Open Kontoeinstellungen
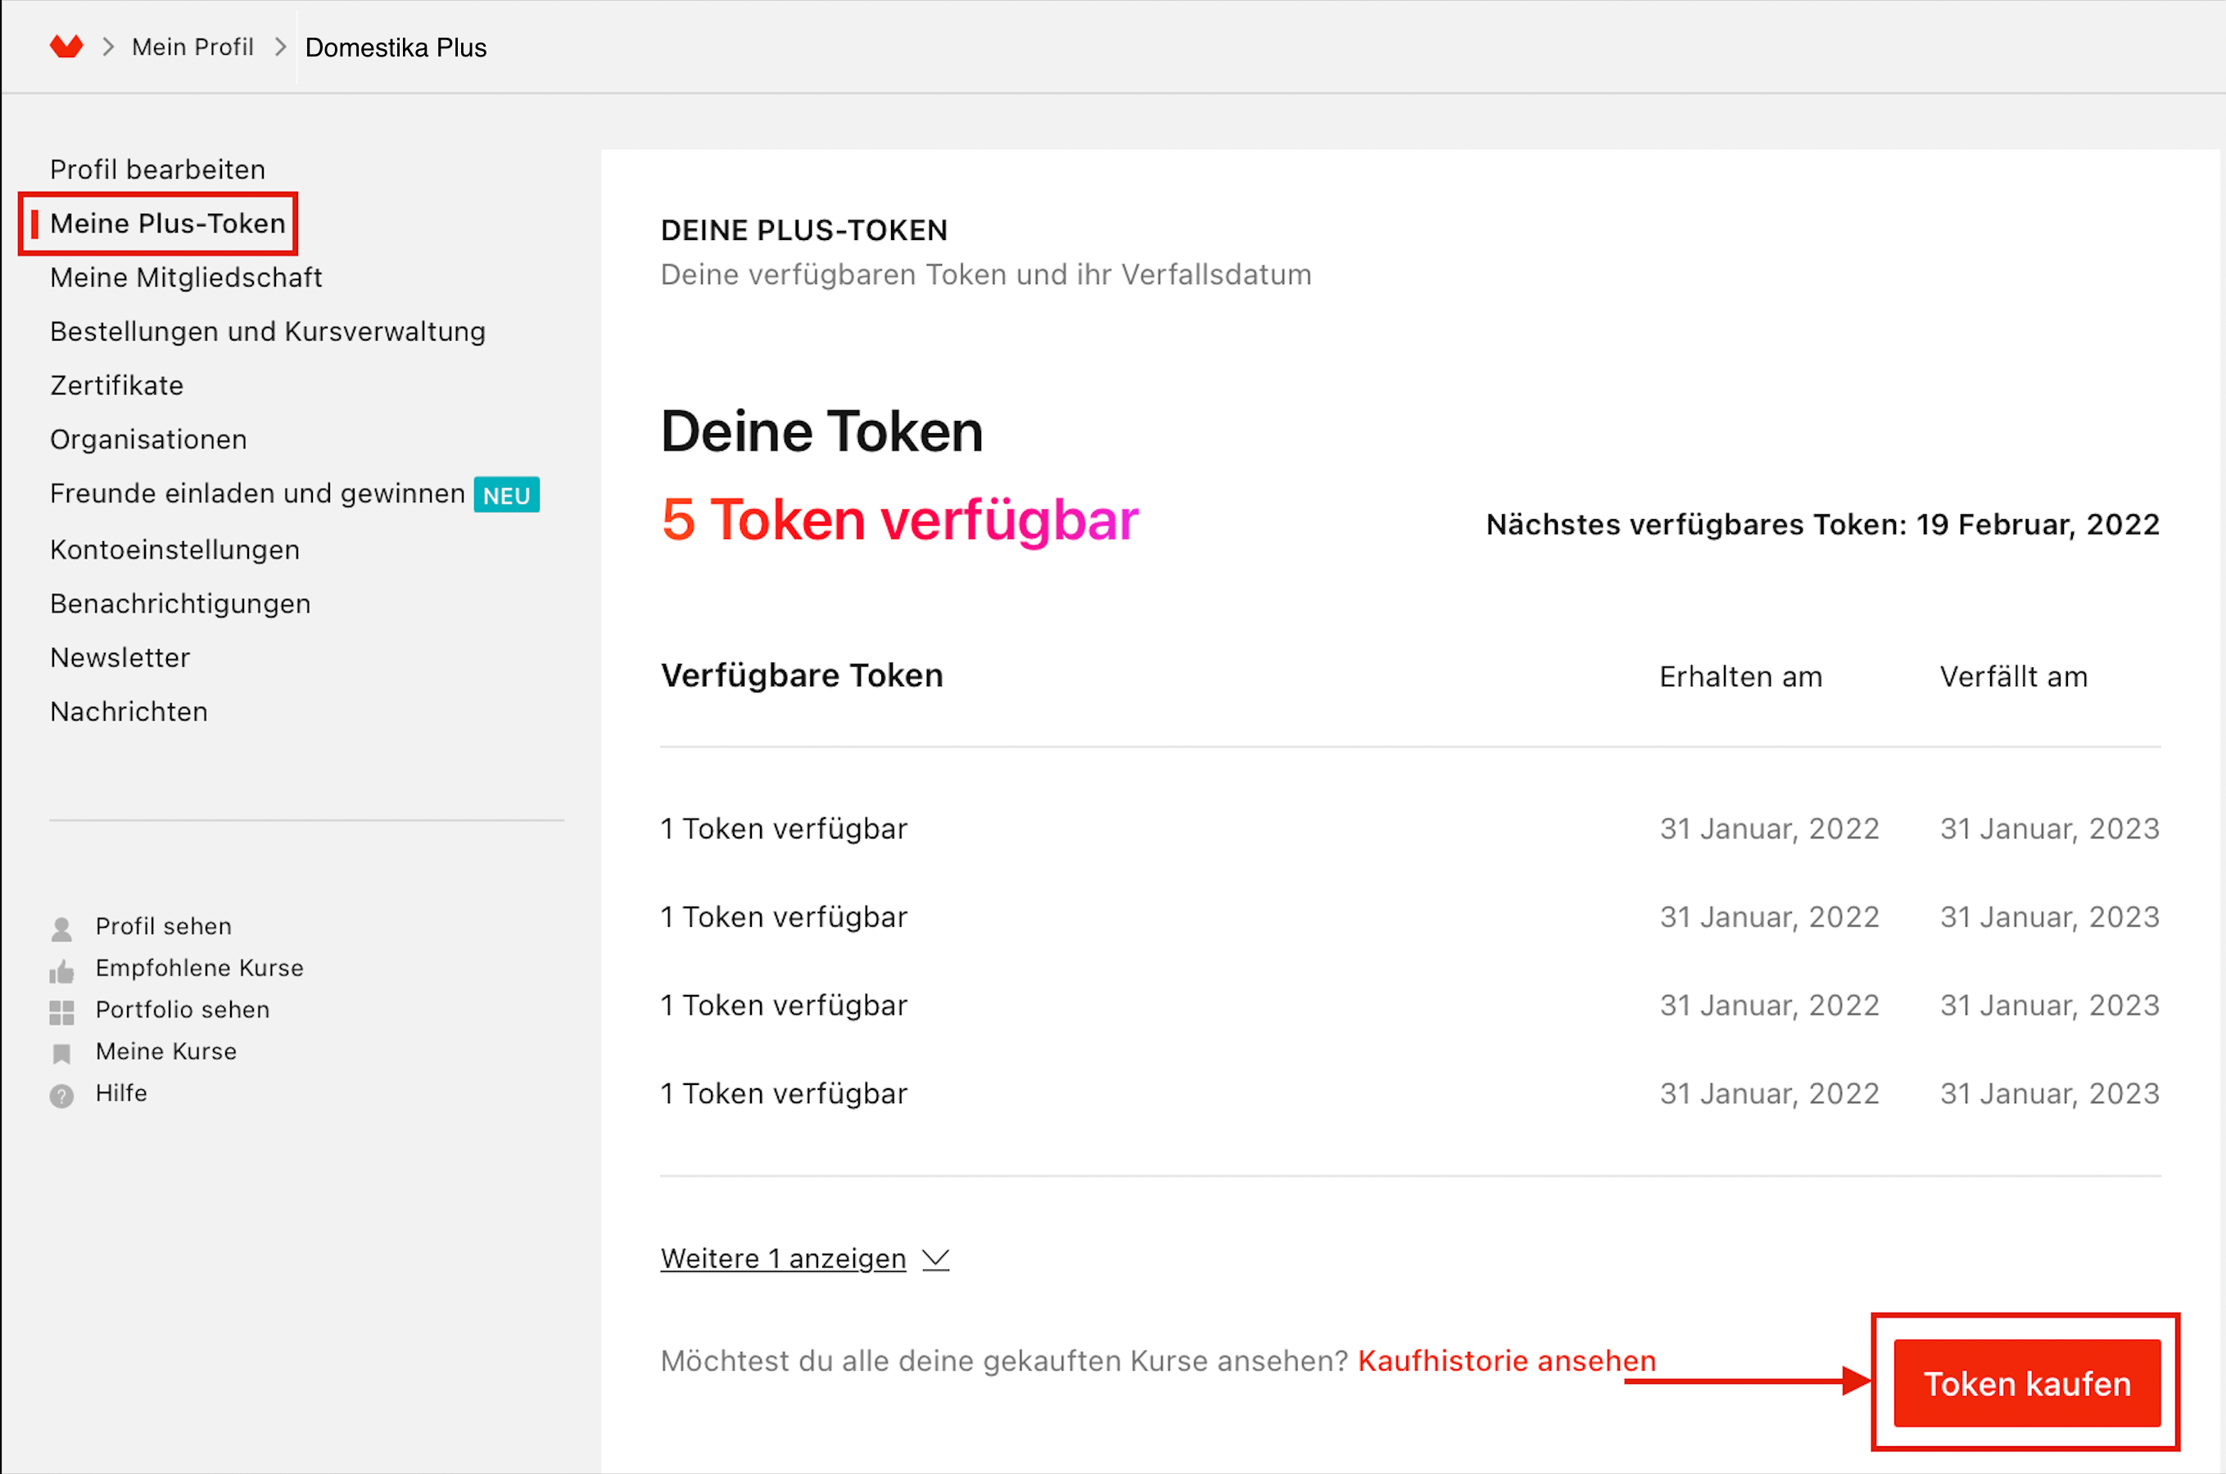Screen dimensions: 2226x1474 (174, 550)
